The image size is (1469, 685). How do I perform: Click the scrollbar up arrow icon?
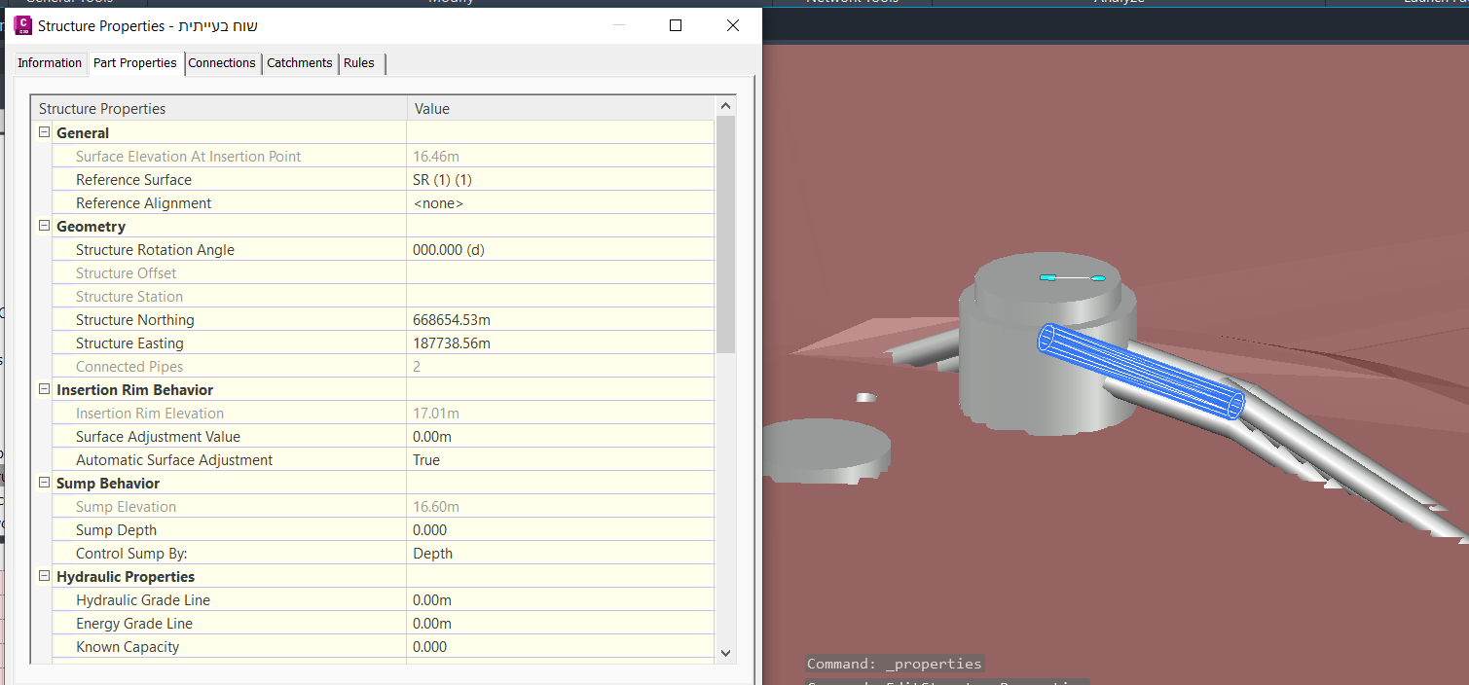[x=725, y=105]
